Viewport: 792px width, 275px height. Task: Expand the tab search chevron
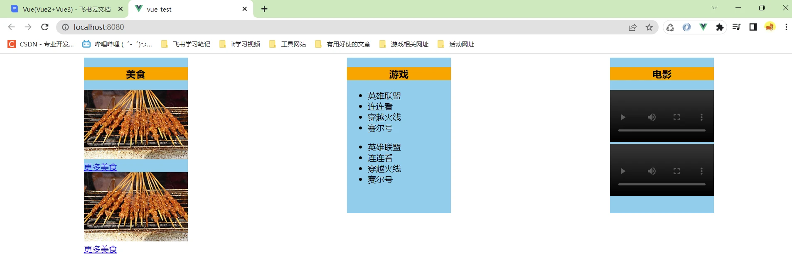coord(714,8)
